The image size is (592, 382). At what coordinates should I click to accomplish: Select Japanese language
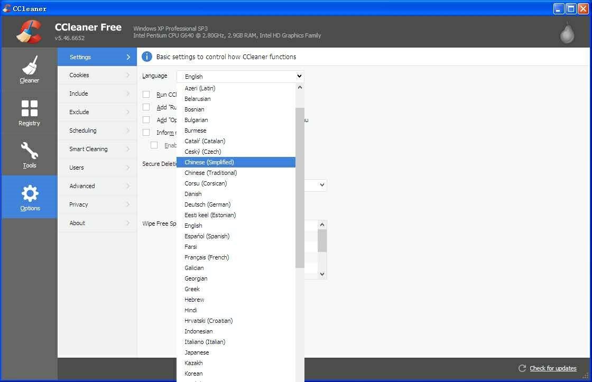[x=236, y=352]
